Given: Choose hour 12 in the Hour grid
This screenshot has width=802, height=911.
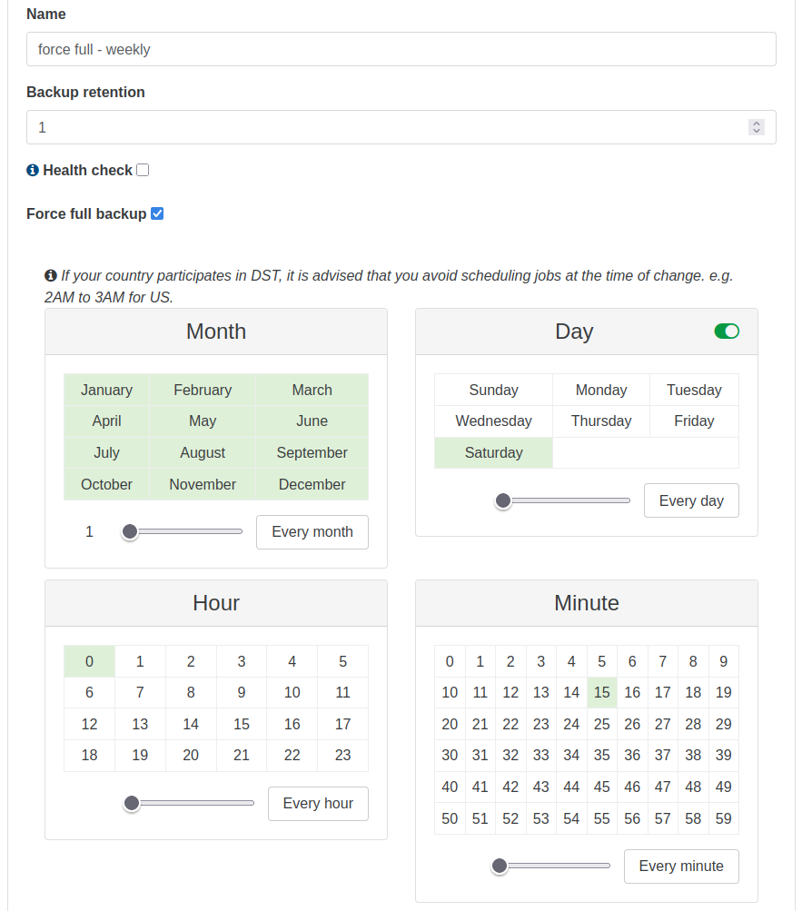Looking at the screenshot, I should 89,724.
